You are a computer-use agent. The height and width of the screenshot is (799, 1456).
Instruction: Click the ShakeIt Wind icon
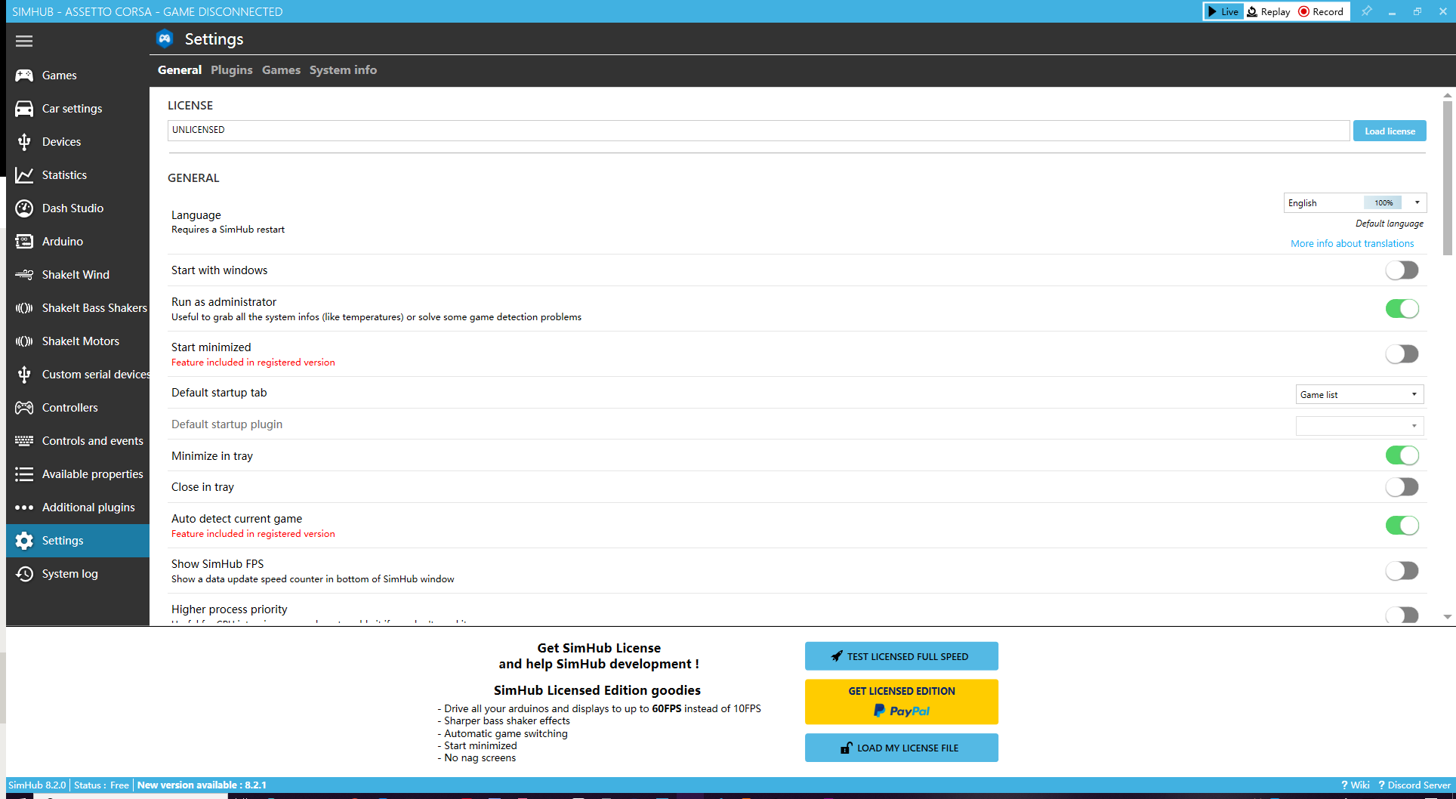pyautogui.click(x=24, y=275)
